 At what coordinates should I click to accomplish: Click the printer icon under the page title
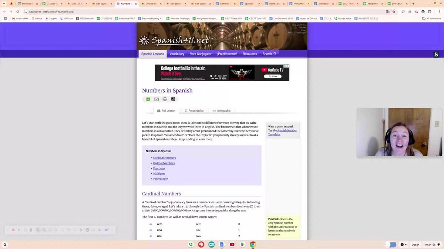tap(165, 99)
